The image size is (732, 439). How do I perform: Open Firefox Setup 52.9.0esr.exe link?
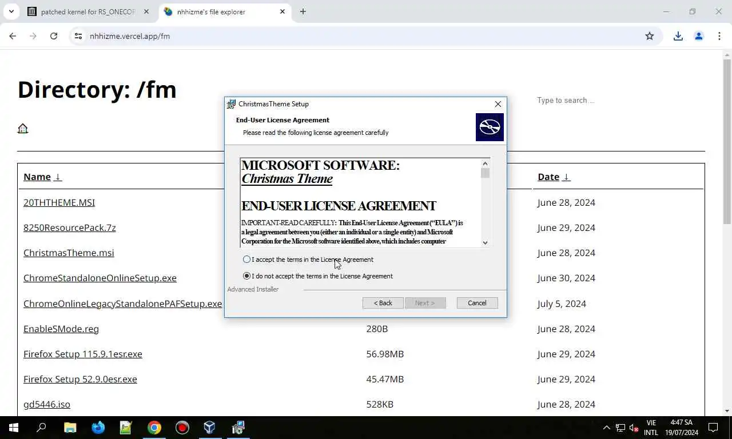80,379
